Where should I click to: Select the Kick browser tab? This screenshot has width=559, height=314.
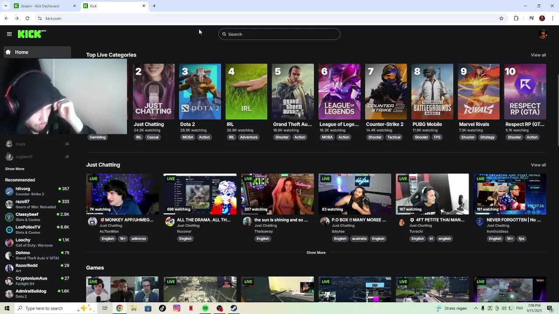tap(114, 6)
